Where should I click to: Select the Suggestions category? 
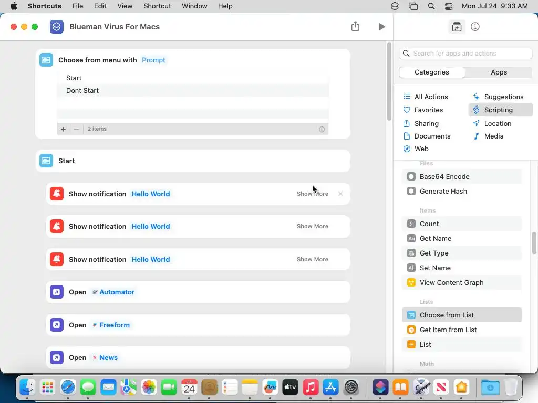498,97
